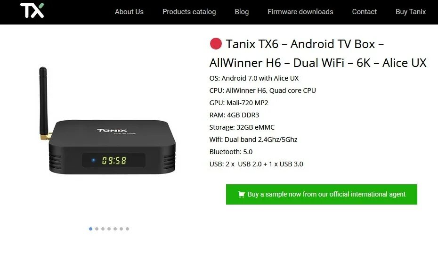Select the last carousel dot

pos(127,229)
